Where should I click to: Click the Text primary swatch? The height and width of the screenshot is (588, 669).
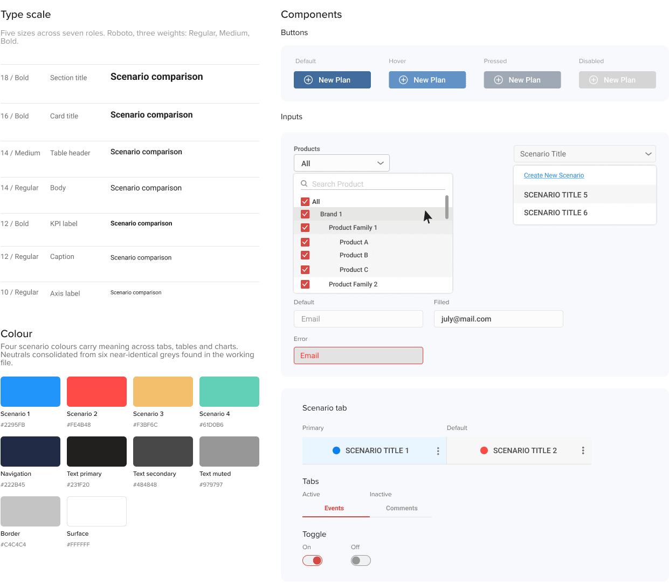point(96,452)
